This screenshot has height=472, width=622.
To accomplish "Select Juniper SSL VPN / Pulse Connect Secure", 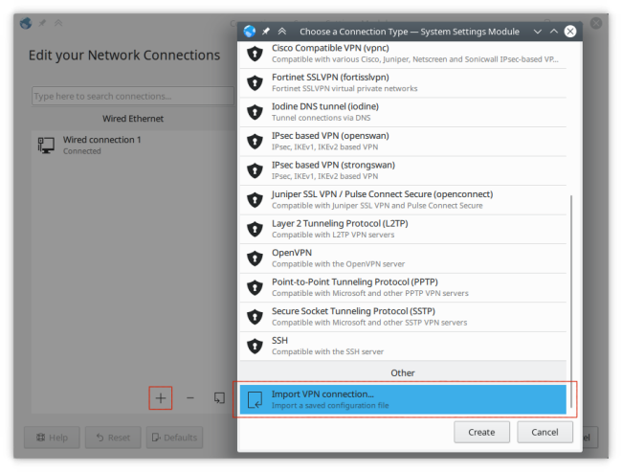I will coord(403,200).
